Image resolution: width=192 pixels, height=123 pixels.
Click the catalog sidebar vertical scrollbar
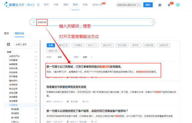(x=40, y=82)
